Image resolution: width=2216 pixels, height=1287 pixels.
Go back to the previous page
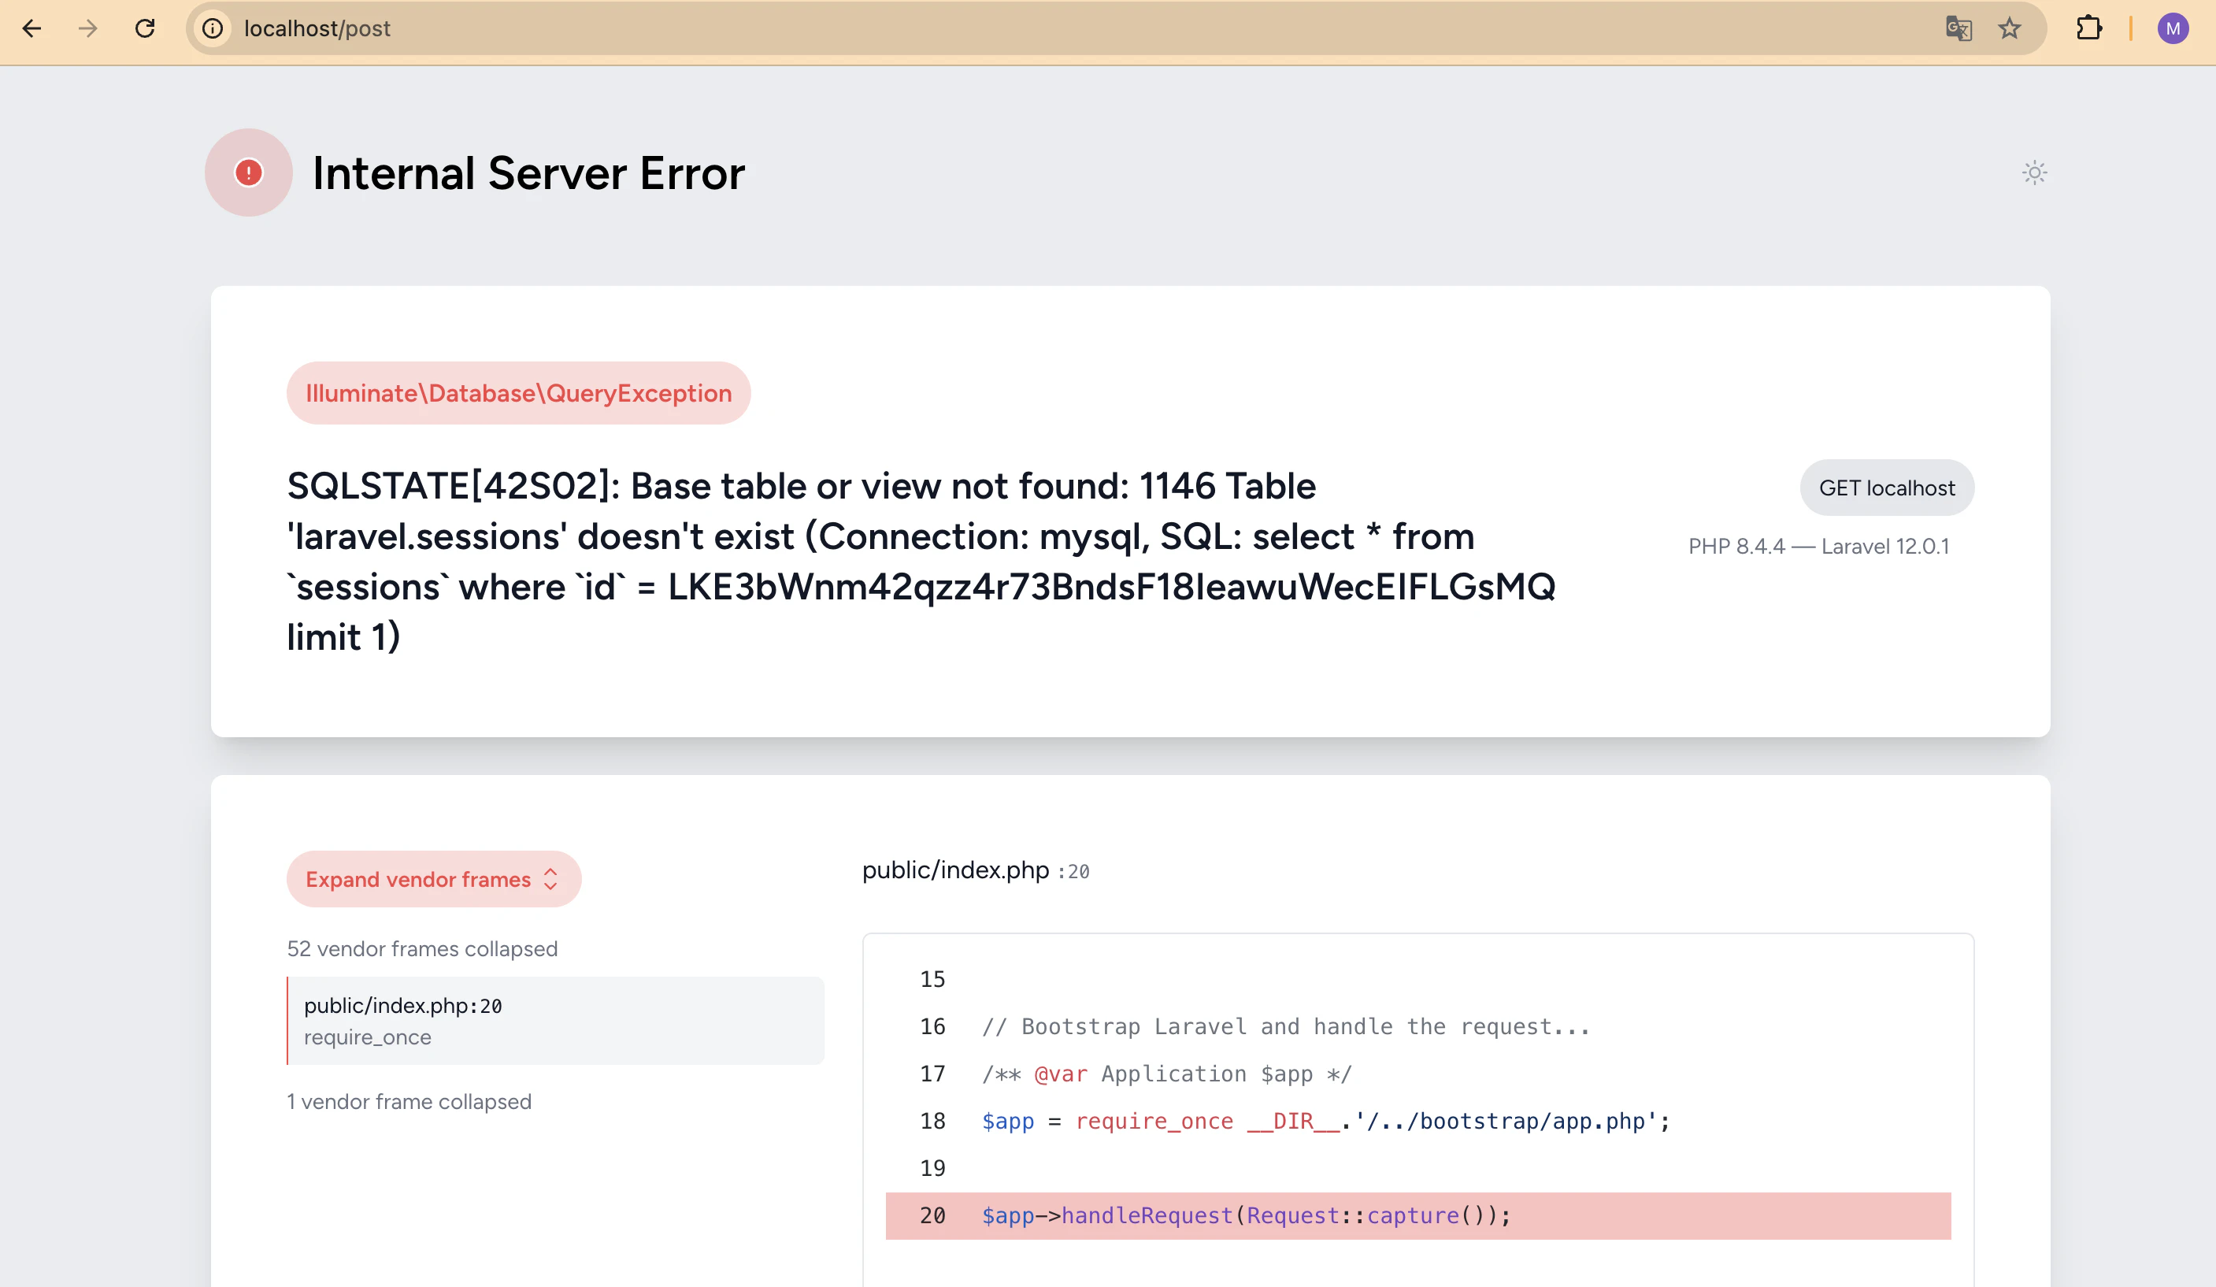(x=31, y=28)
